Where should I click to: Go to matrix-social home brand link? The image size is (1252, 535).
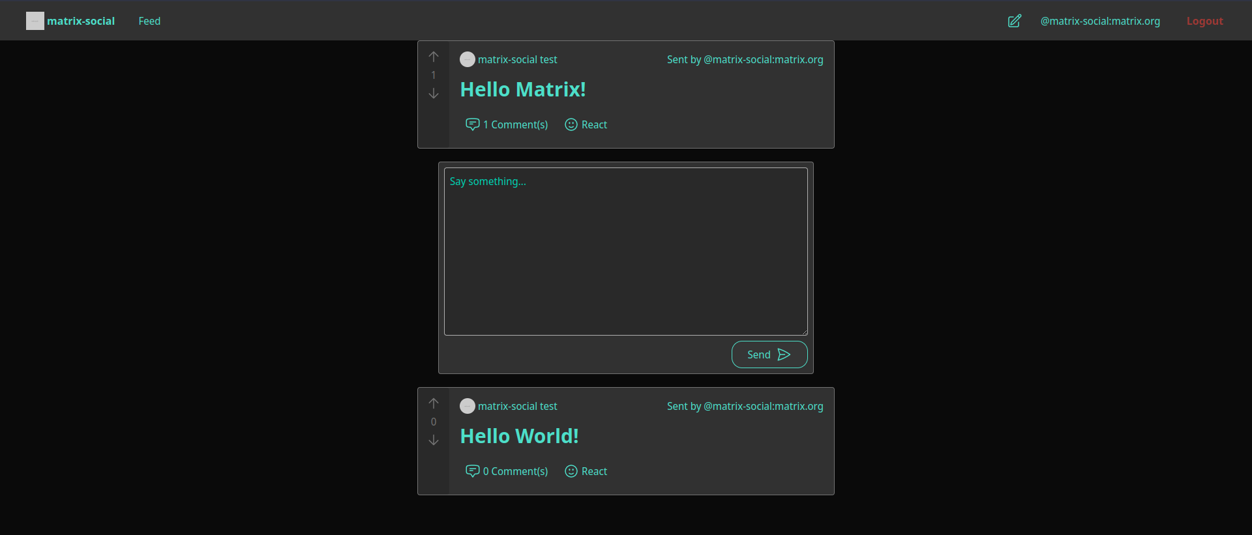coord(81,21)
